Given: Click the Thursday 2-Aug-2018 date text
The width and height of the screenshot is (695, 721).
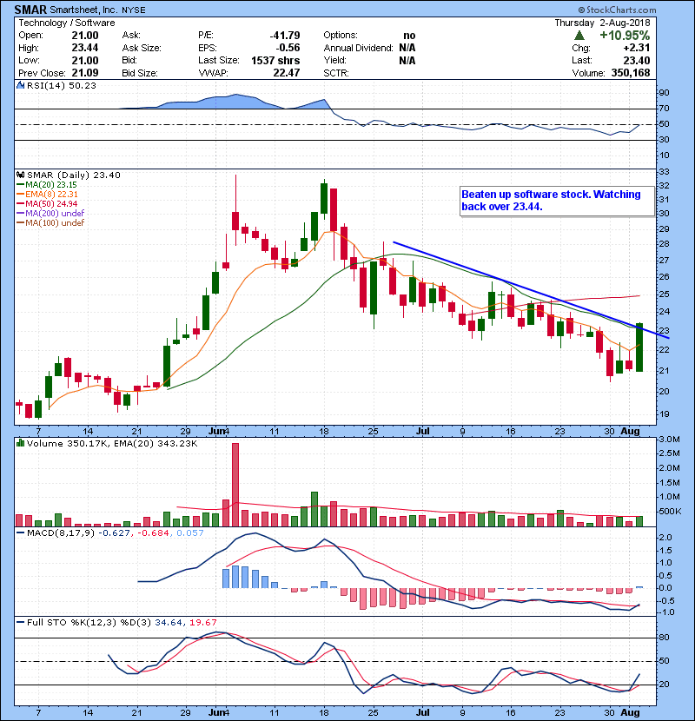Looking at the screenshot, I should tap(602, 23).
